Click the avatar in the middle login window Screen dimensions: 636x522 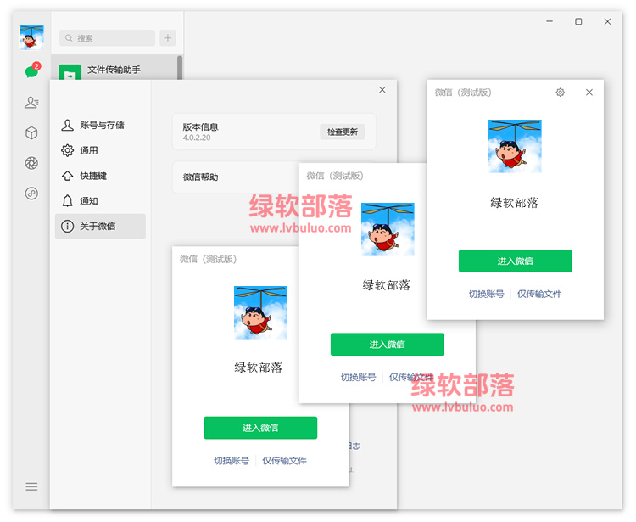coord(388,229)
